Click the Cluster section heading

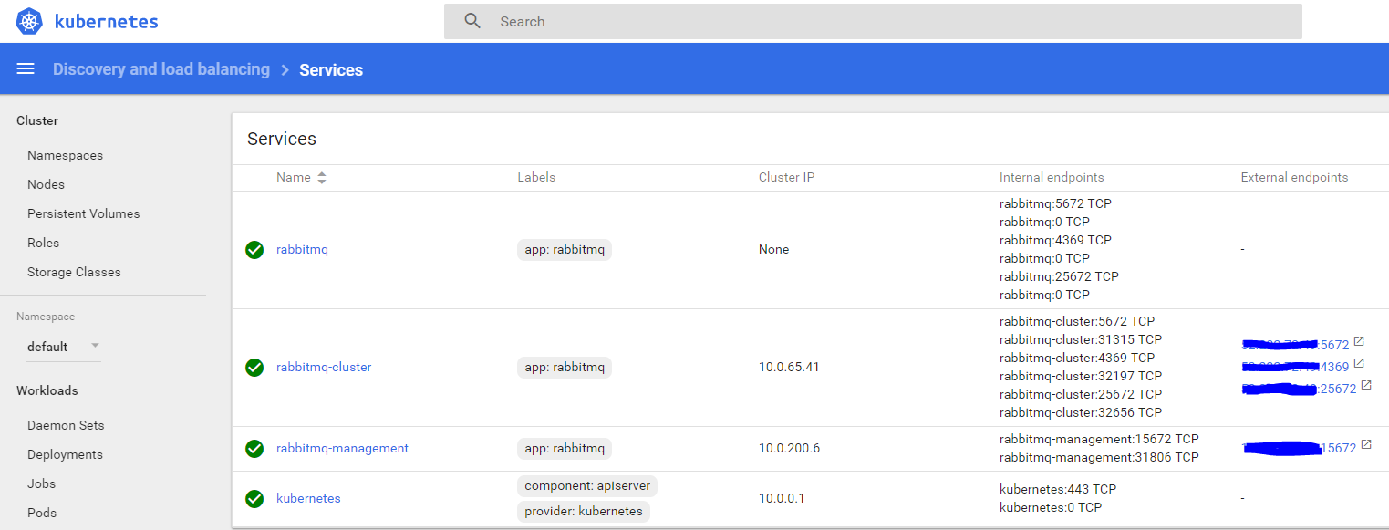pos(37,120)
